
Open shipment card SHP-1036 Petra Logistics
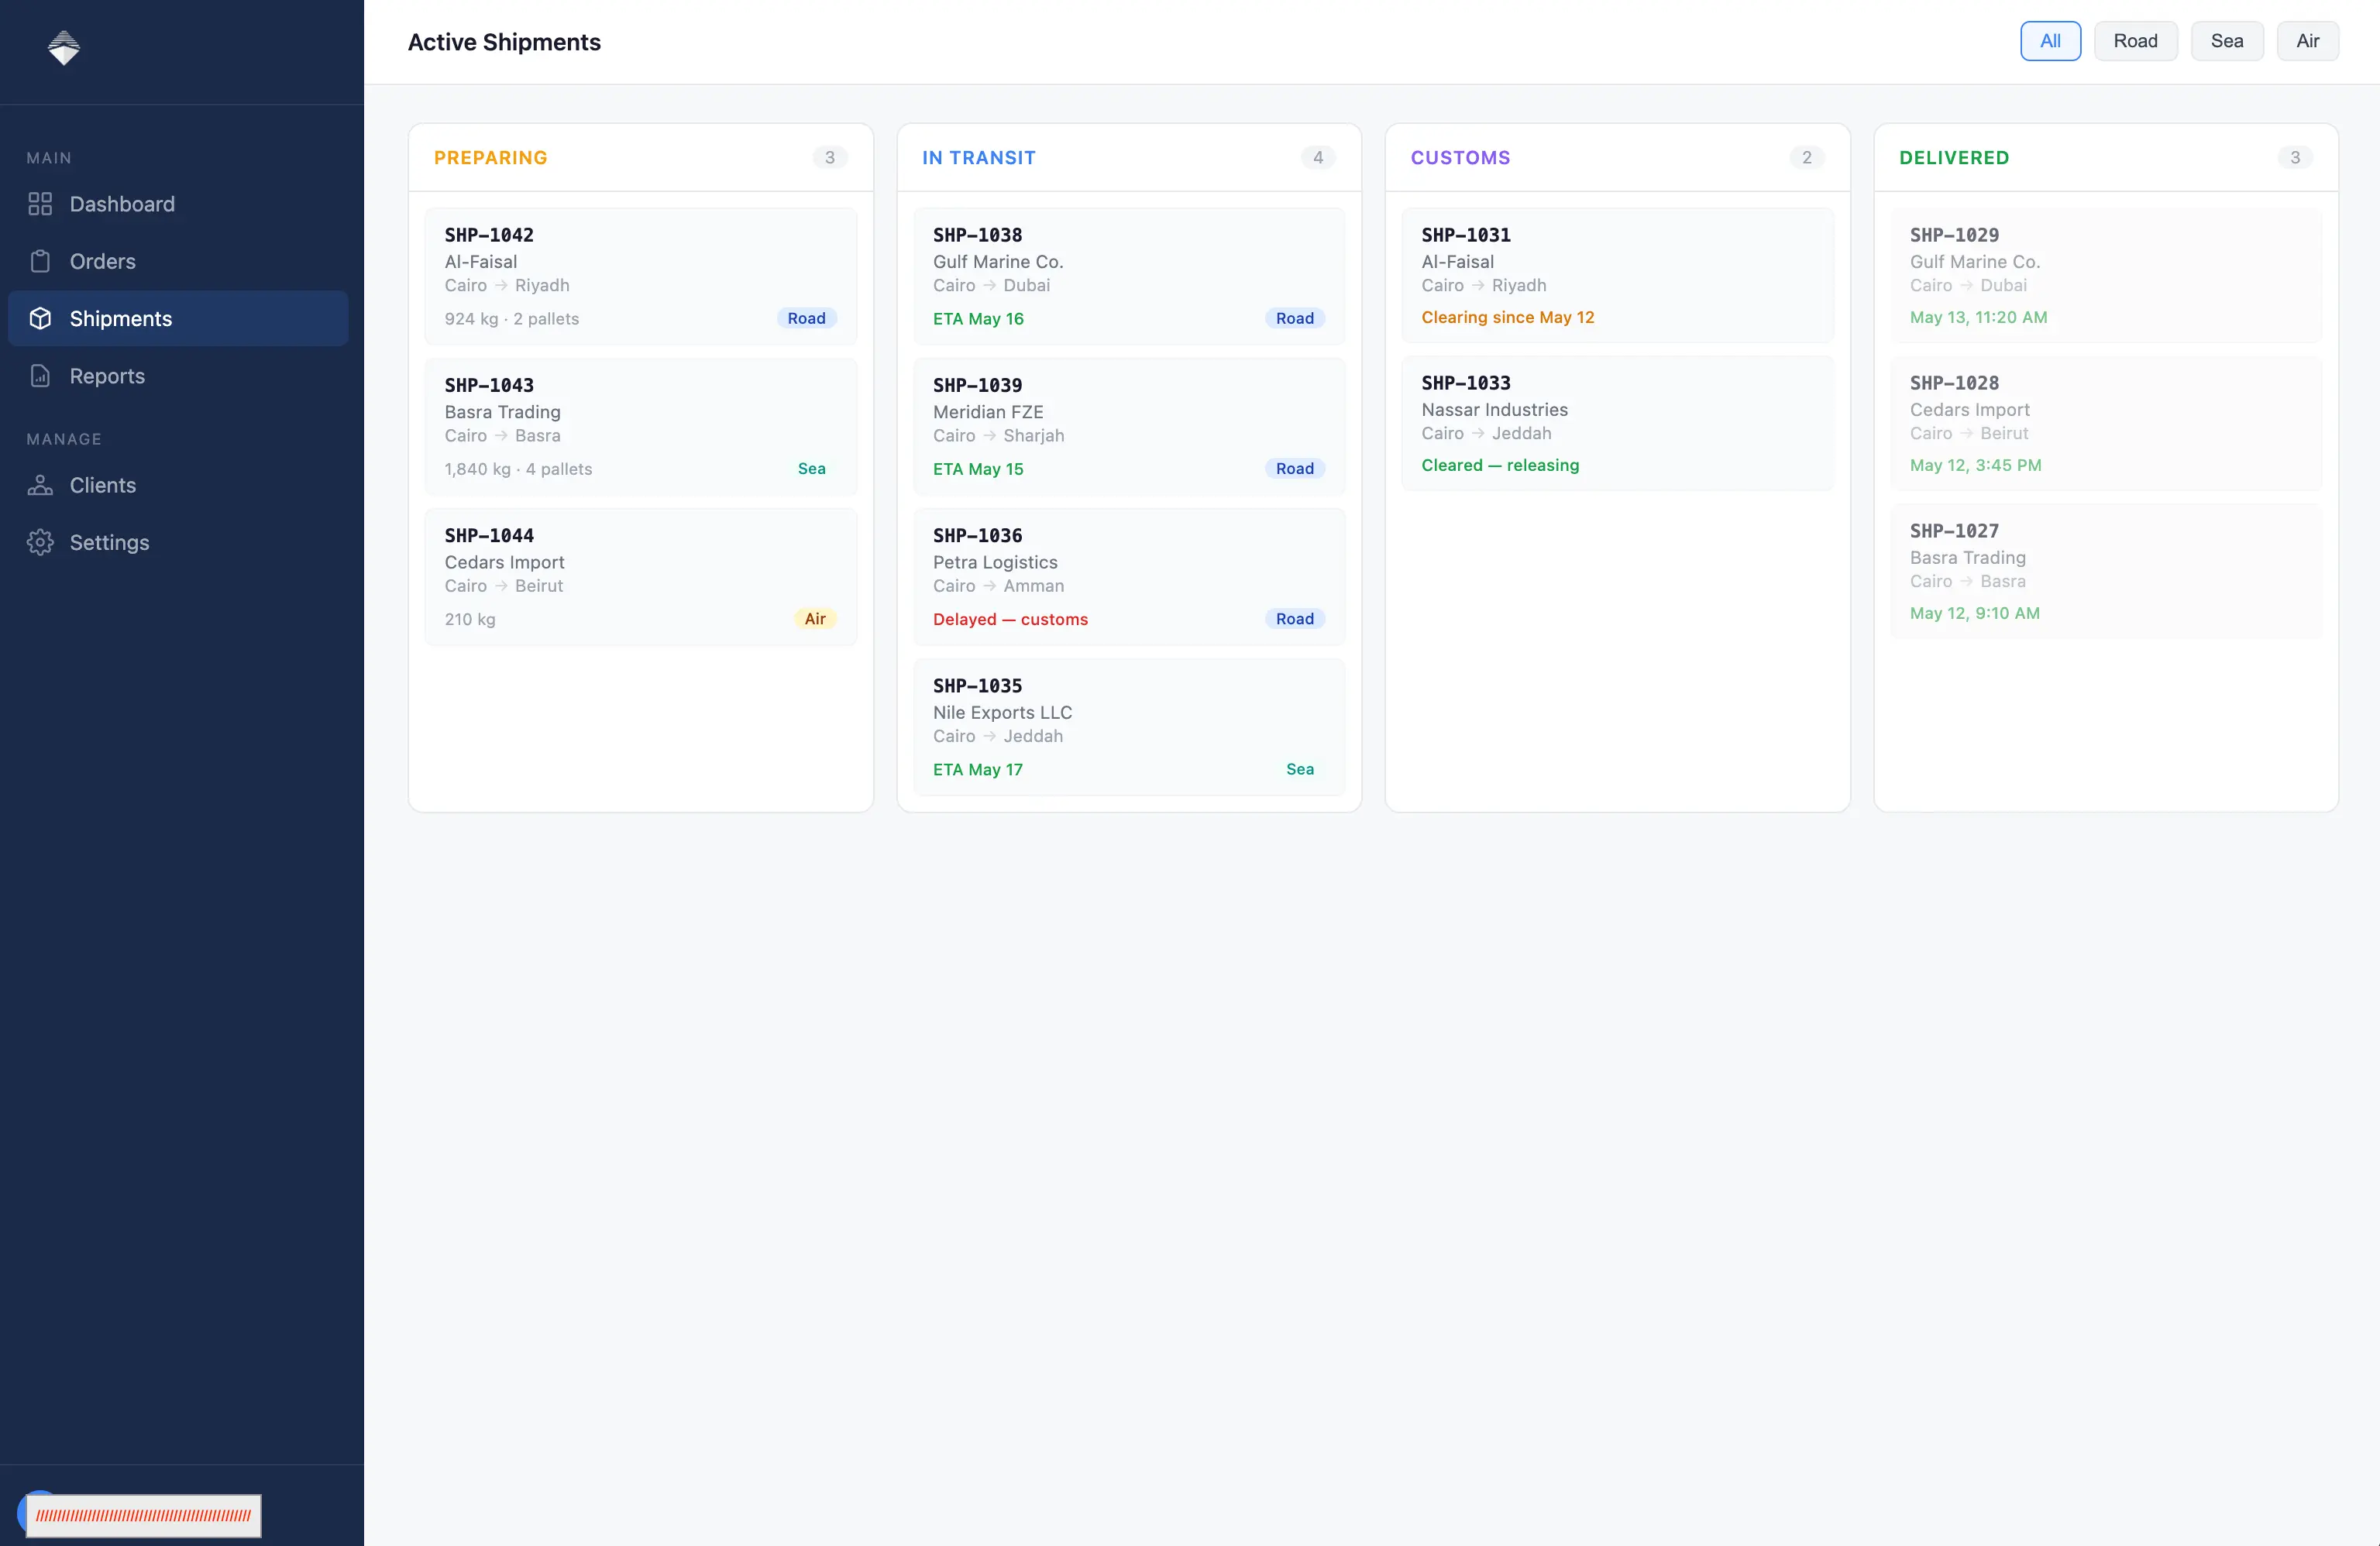coord(1128,577)
